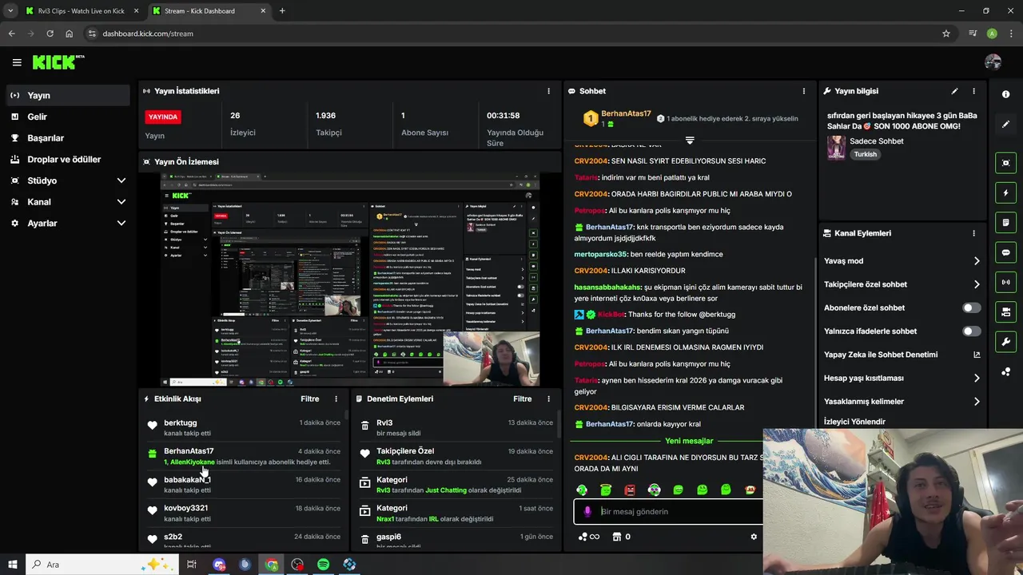Click the purple microphone icon in chat box
This screenshot has height=575, width=1023.
pyautogui.click(x=587, y=511)
